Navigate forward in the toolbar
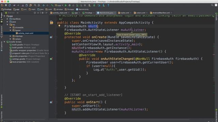Viewport: 218px width, 122px height. point(47,5)
